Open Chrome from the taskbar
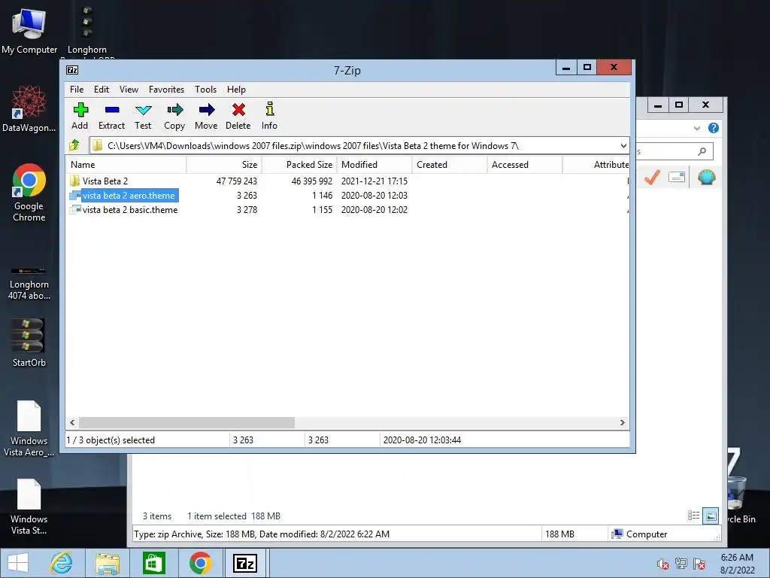The image size is (770, 578). coord(200,563)
